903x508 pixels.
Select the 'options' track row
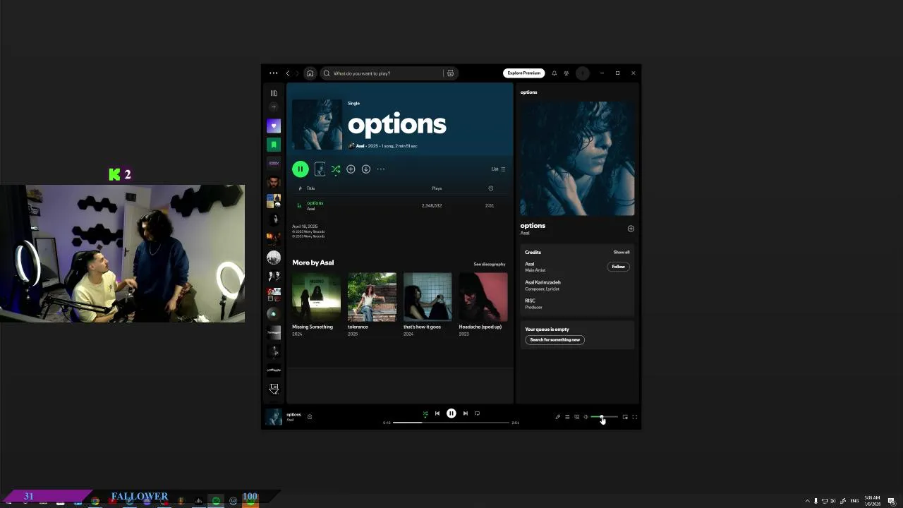[399, 205]
